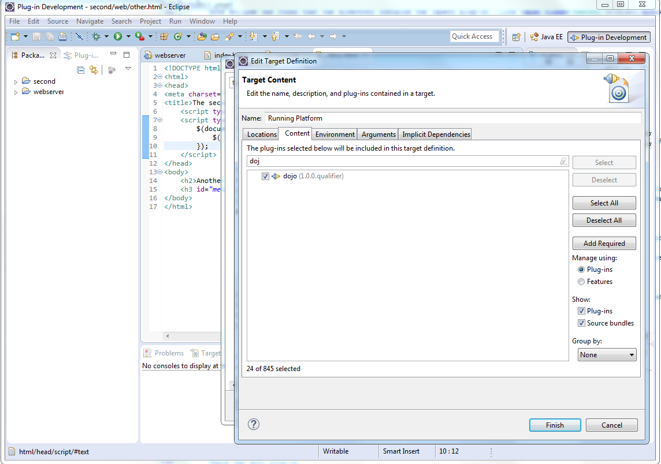
Task: Click the Save icon in the main toolbar
Action: pos(36,36)
